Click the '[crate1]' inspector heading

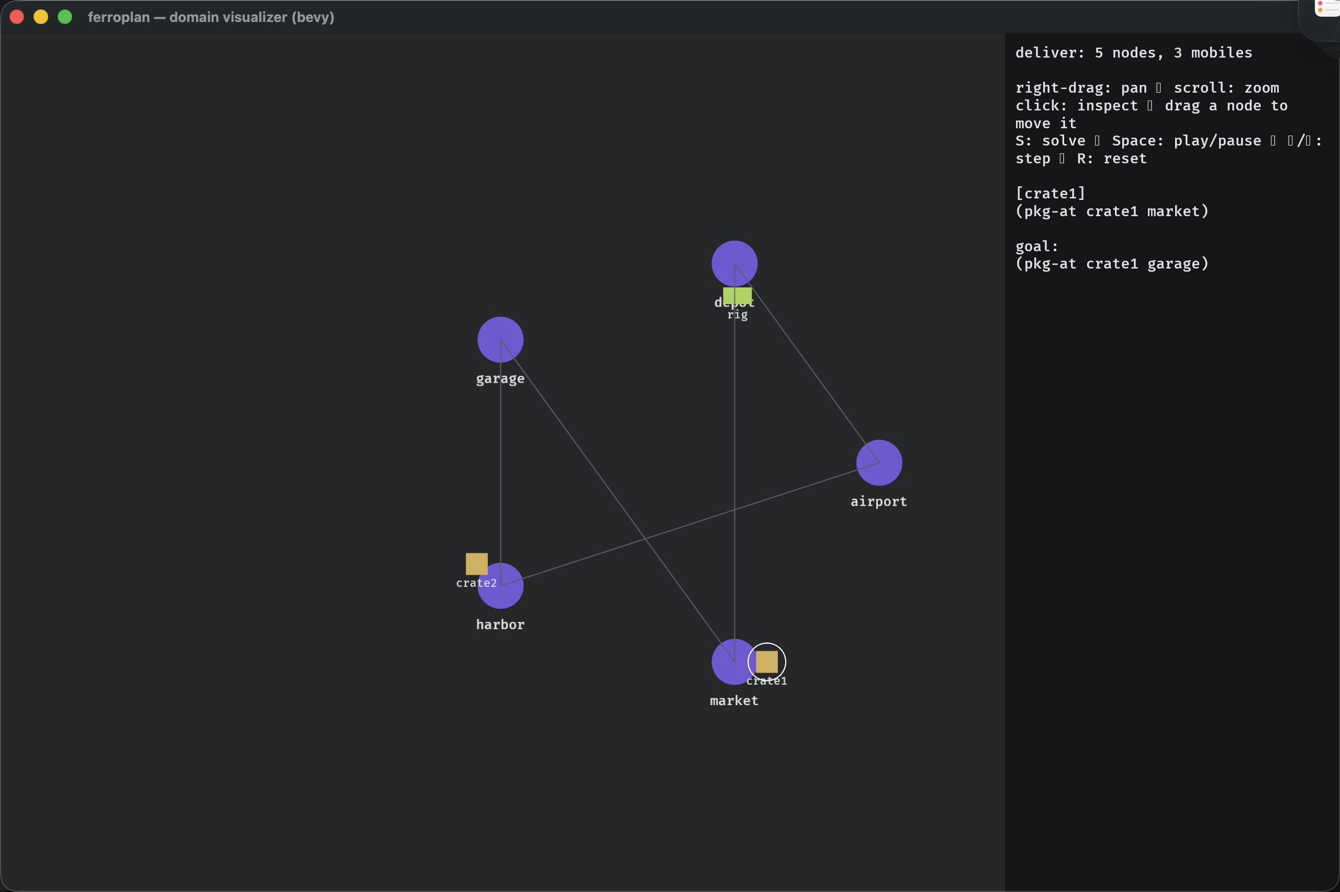[1051, 193]
